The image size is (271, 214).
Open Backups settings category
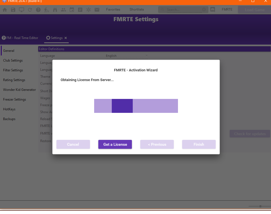tap(9, 119)
